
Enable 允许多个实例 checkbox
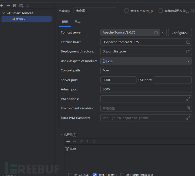[126, 10]
